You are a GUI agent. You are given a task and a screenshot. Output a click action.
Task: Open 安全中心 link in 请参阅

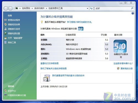[x=12, y=91]
